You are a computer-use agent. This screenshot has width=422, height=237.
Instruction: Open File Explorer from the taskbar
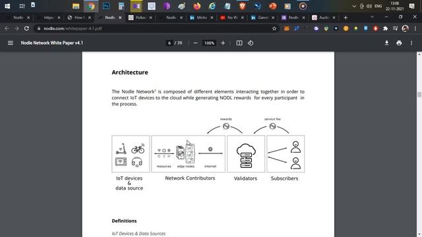click(76, 6)
